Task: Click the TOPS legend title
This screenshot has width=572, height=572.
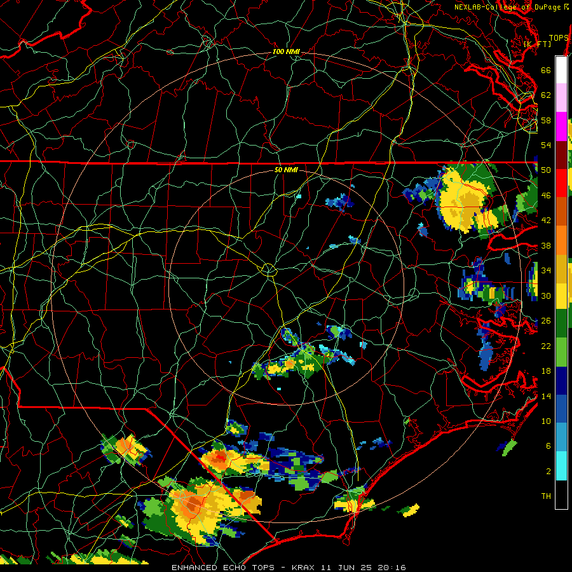Action: [559, 37]
